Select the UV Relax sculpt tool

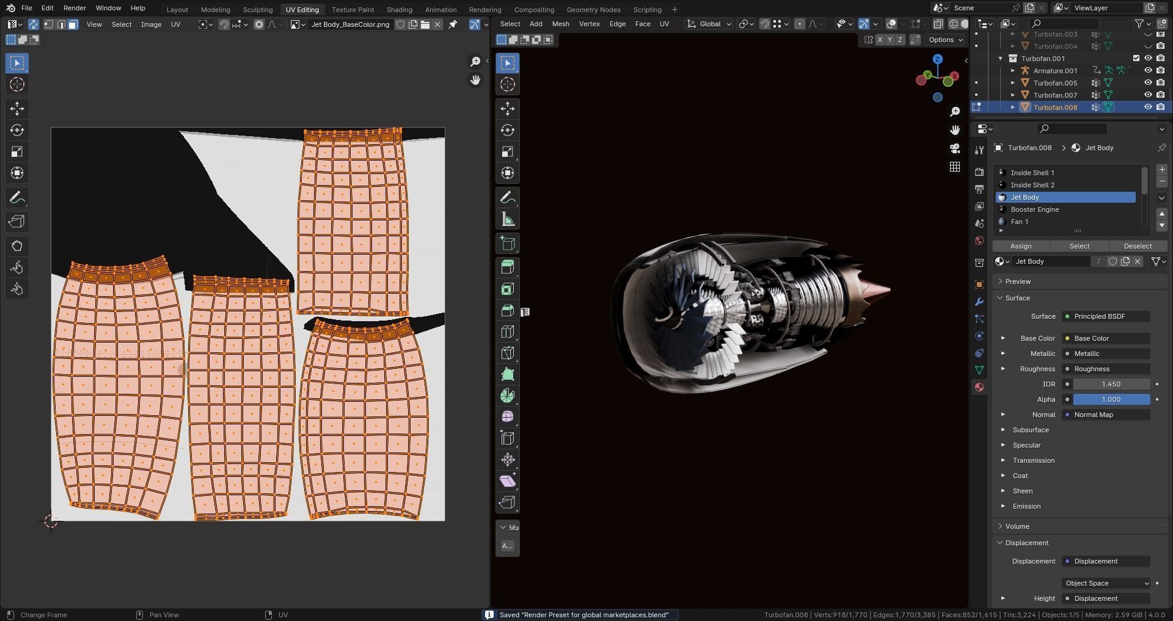coord(17,267)
